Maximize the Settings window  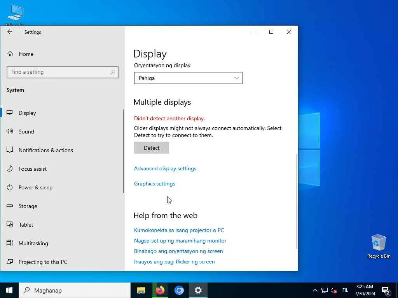(x=271, y=32)
